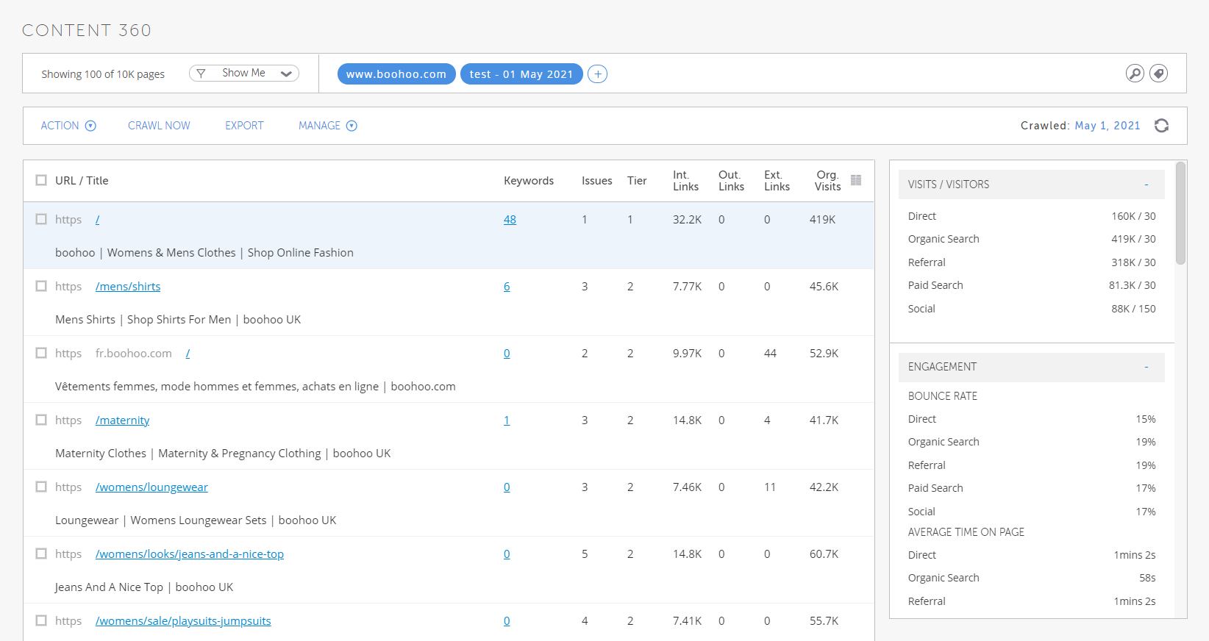Check the box for /mens/shirts row
1209x641 pixels.
point(41,286)
